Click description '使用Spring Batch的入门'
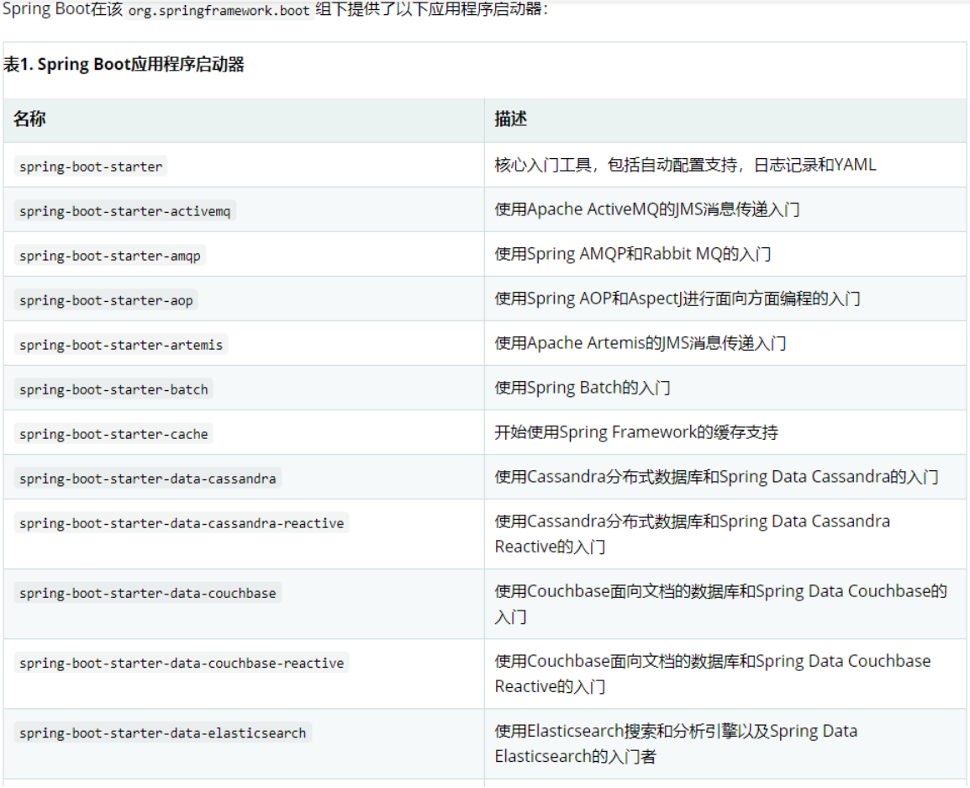 [x=583, y=388]
